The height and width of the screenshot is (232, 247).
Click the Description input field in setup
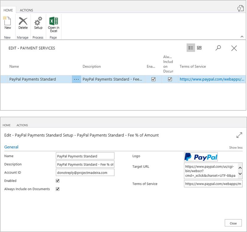(85, 165)
